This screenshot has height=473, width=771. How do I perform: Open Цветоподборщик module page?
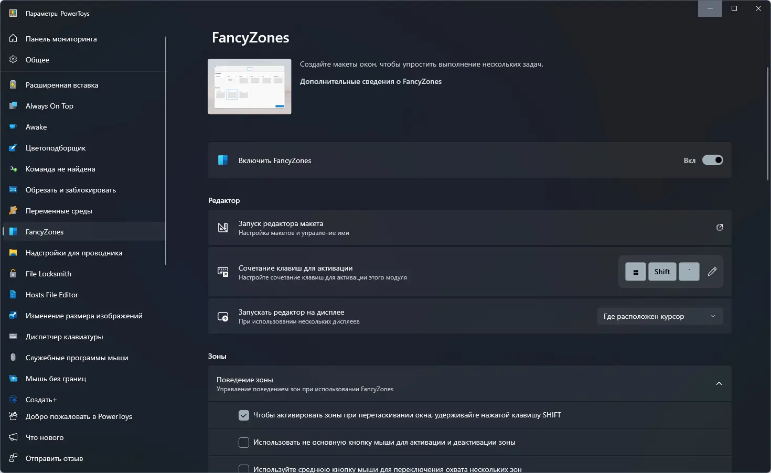point(84,148)
